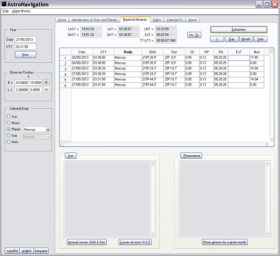280x256 pixels.
Task: Select the Moon celestial body option
Action: point(9,123)
